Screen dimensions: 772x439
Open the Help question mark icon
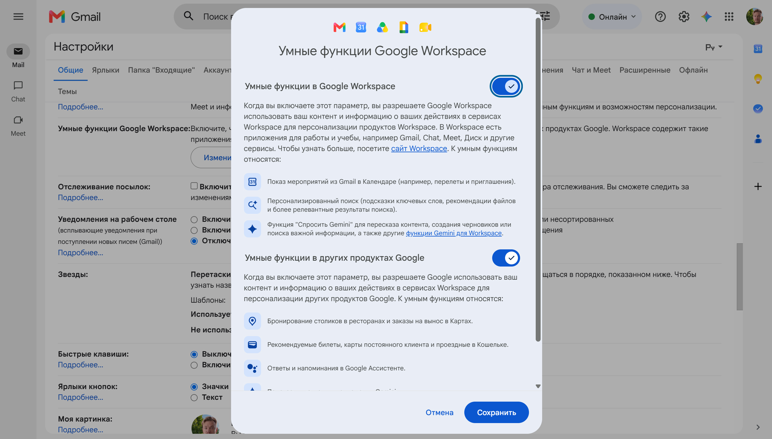660,17
